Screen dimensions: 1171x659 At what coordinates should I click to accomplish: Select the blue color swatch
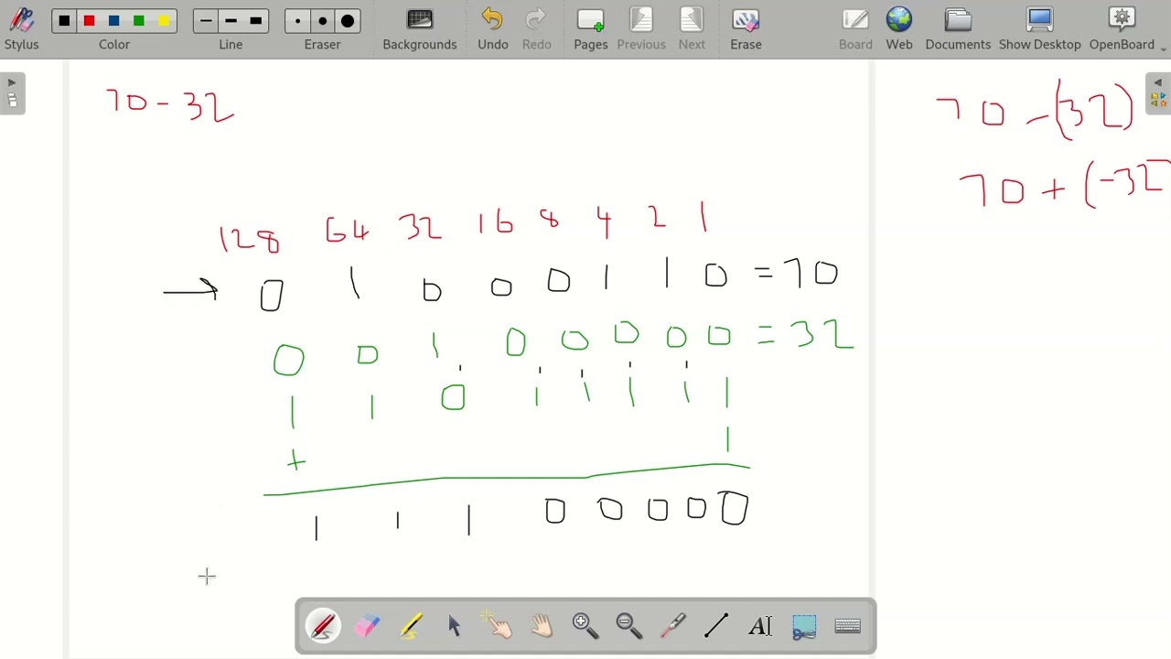(114, 21)
